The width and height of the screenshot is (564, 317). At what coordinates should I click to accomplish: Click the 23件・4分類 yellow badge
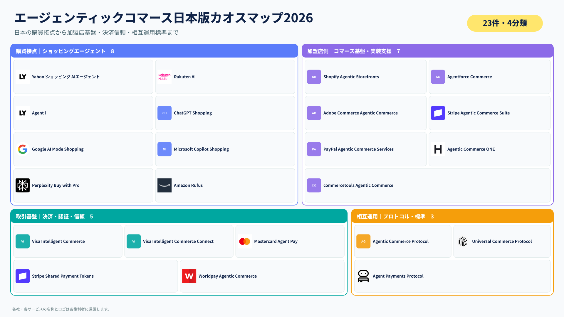(x=505, y=23)
